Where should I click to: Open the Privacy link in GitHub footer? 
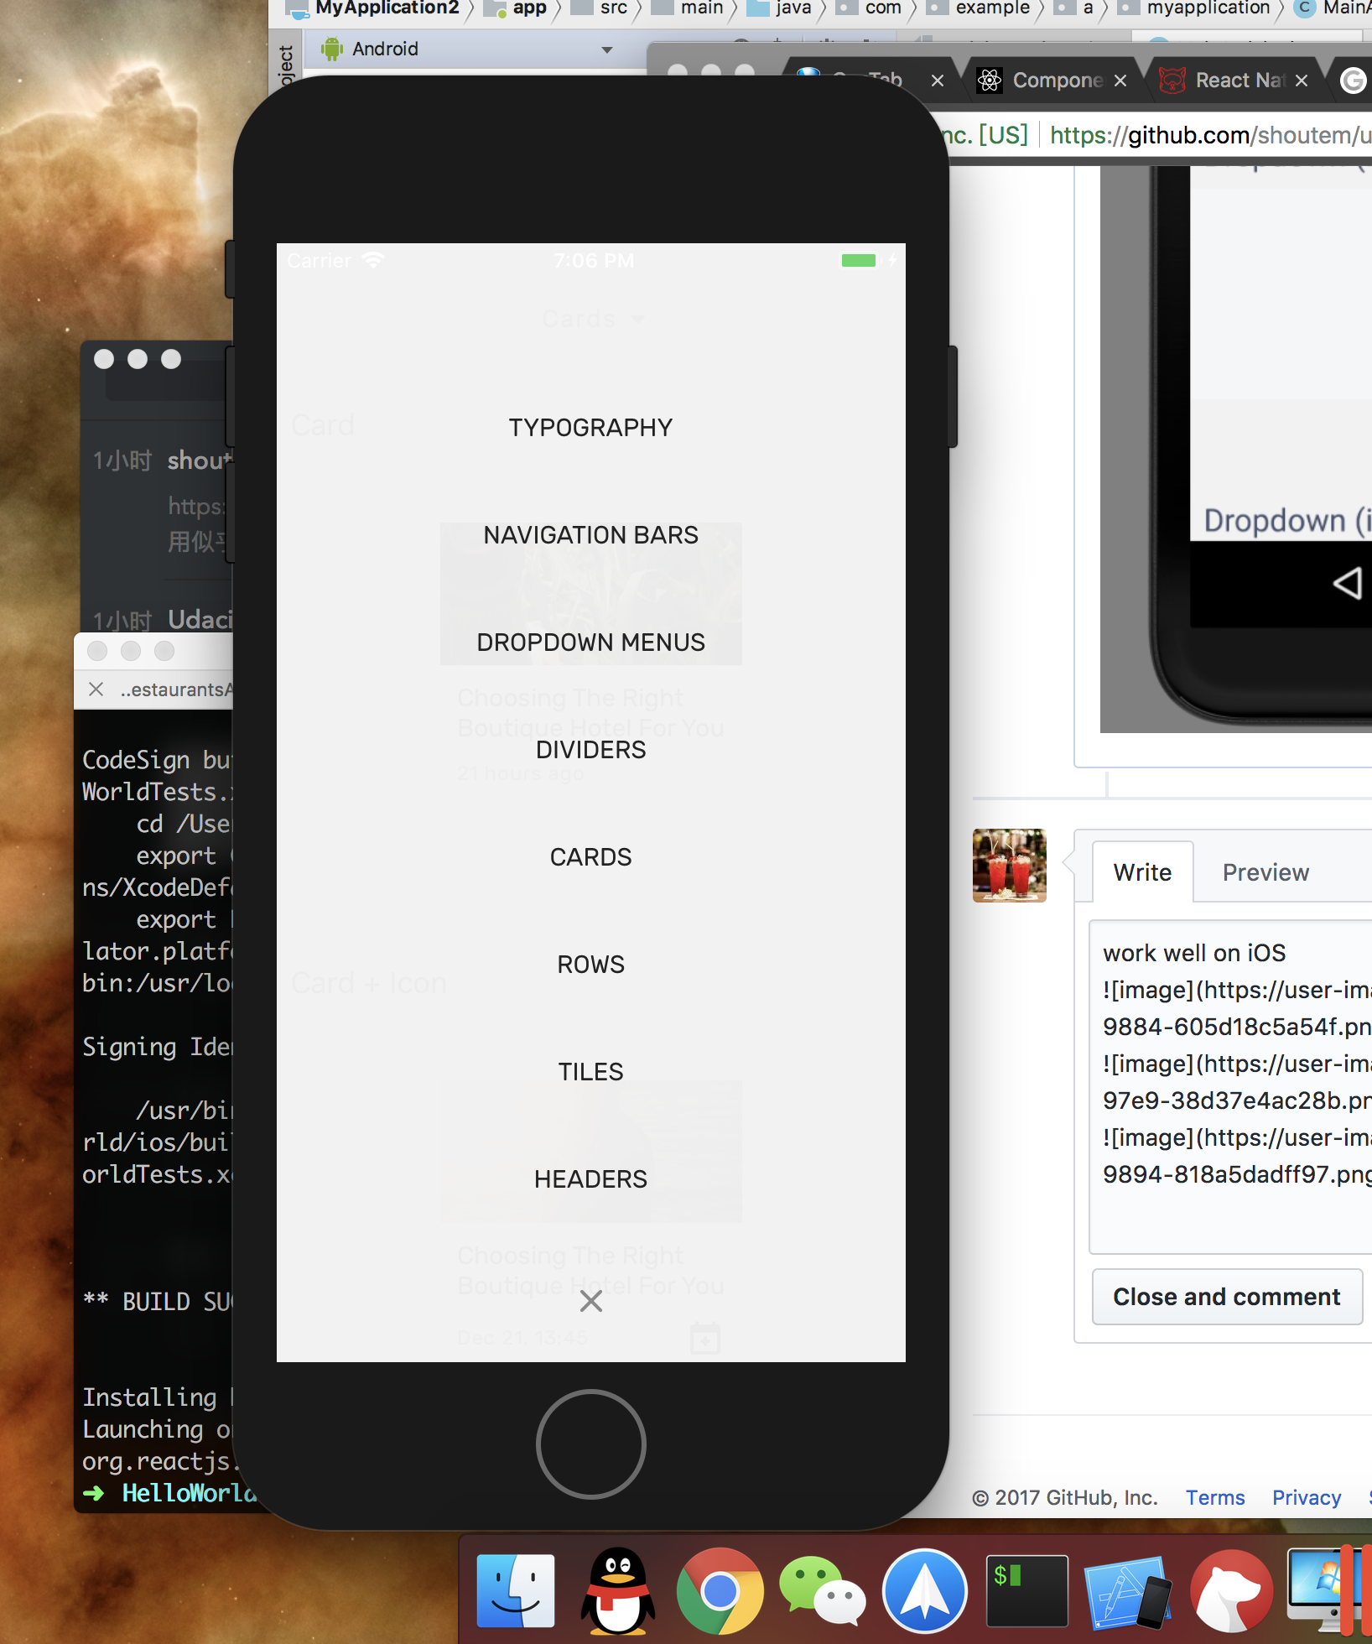(x=1307, y=1498)
